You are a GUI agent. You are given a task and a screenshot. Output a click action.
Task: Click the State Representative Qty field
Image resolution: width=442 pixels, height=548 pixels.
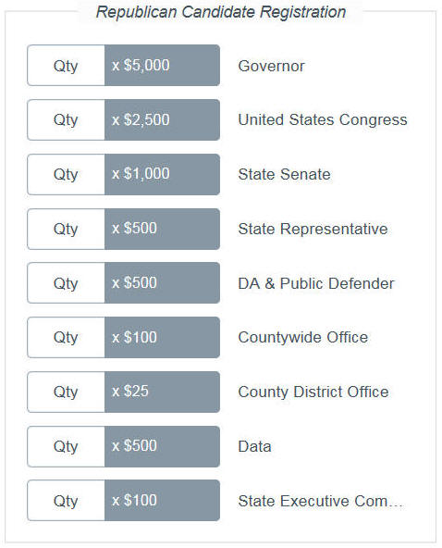66,229
